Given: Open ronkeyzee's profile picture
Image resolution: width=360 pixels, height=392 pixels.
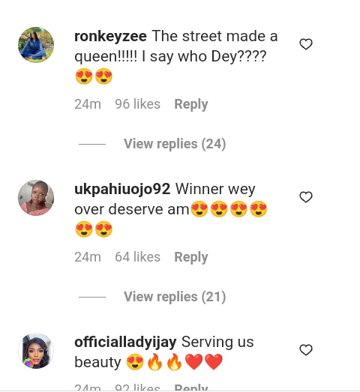Looking at the screenshot, I should [x=36, y=45].
